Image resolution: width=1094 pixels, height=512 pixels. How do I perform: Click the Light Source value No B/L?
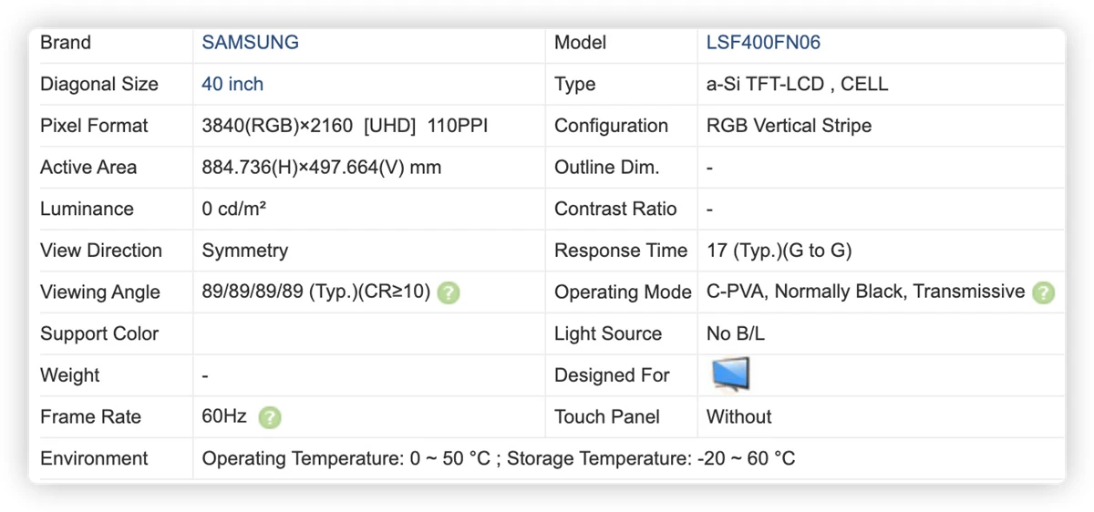coord(736,333)
